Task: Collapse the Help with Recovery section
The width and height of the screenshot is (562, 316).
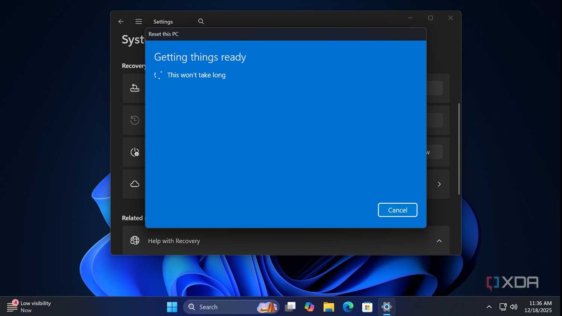Action: tap(439, 241)
